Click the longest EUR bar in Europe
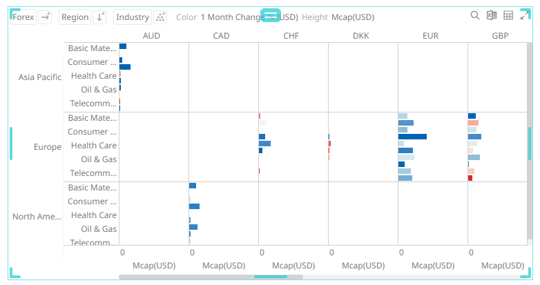The image size is (540, 285). pyautogui.click(x=412, y=137)
